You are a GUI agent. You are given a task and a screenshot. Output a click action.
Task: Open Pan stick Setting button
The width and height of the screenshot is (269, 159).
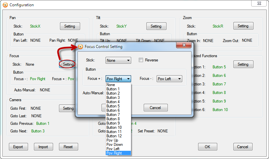coord(70,26)
